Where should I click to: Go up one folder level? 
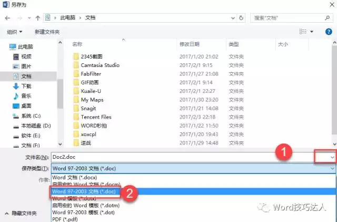point(38,18)
